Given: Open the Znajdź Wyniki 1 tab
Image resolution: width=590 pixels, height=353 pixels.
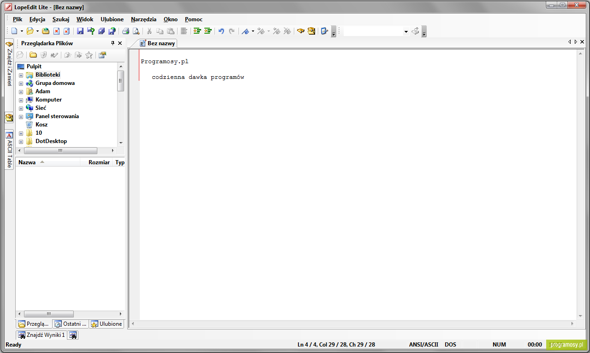Looking at the screenshot, I should point(42,335).
